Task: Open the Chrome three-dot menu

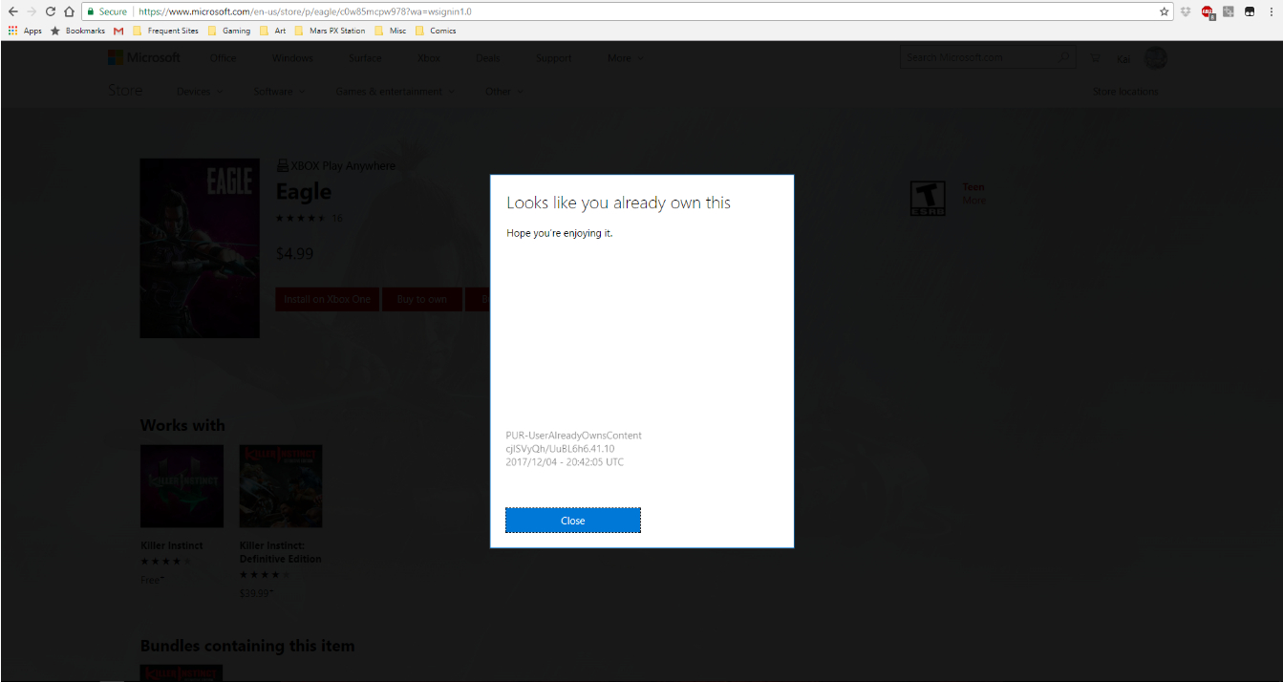Action: pos(1270,11)
